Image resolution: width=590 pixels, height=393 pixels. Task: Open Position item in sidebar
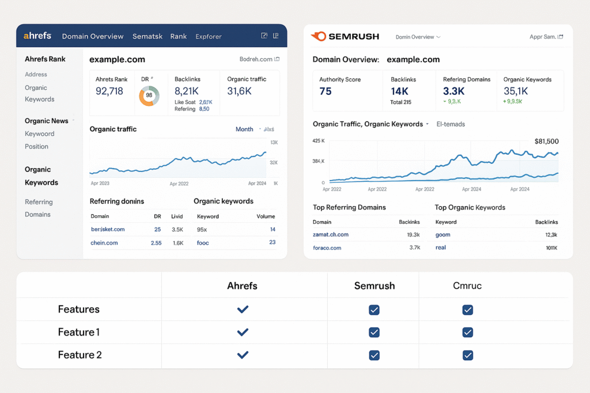click(x=36, y=147)
